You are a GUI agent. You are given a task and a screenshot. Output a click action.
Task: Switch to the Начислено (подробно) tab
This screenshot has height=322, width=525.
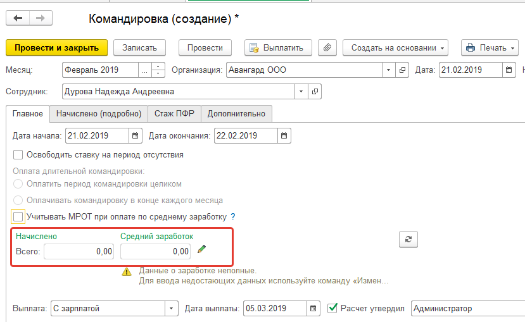99,114
